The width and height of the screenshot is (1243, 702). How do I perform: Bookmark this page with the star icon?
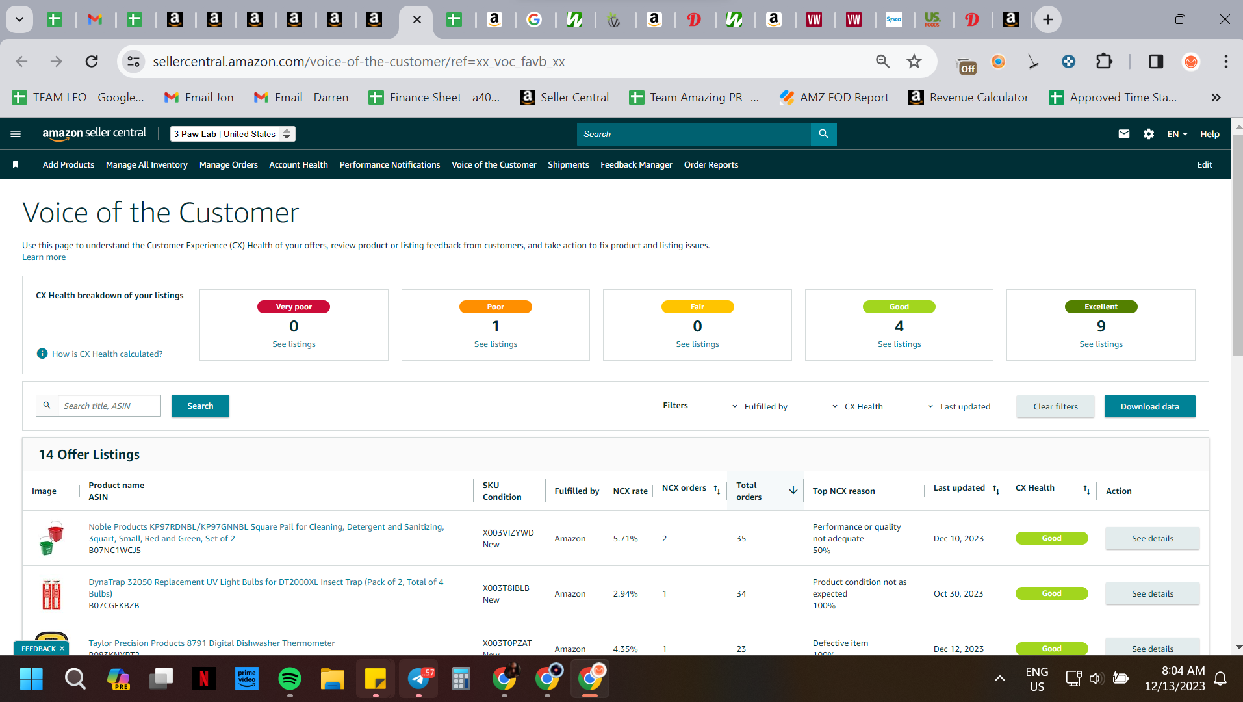click(x=914, y=61)
